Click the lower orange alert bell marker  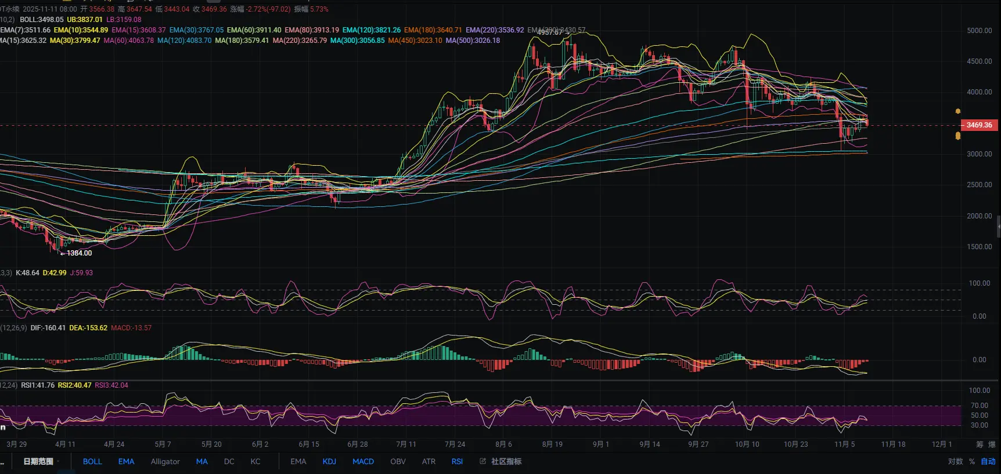click(957, 136)
